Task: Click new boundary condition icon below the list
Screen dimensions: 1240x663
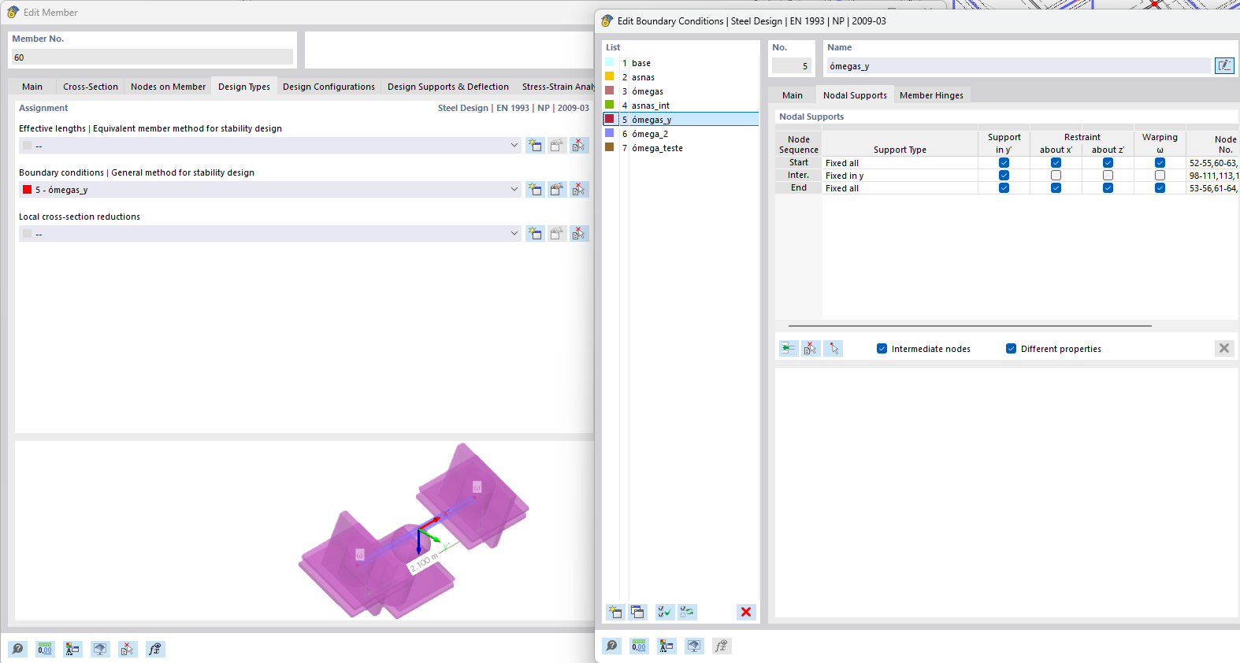Action: [x=615, y=612]
